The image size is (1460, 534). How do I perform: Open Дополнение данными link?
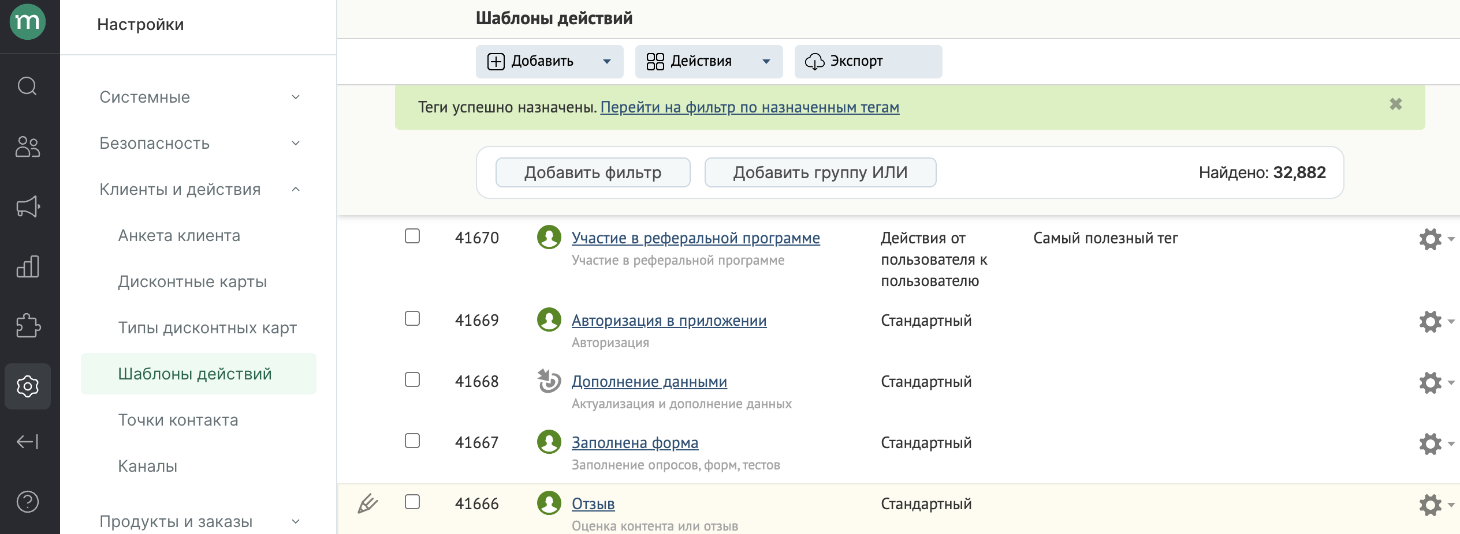pos(649,381)
